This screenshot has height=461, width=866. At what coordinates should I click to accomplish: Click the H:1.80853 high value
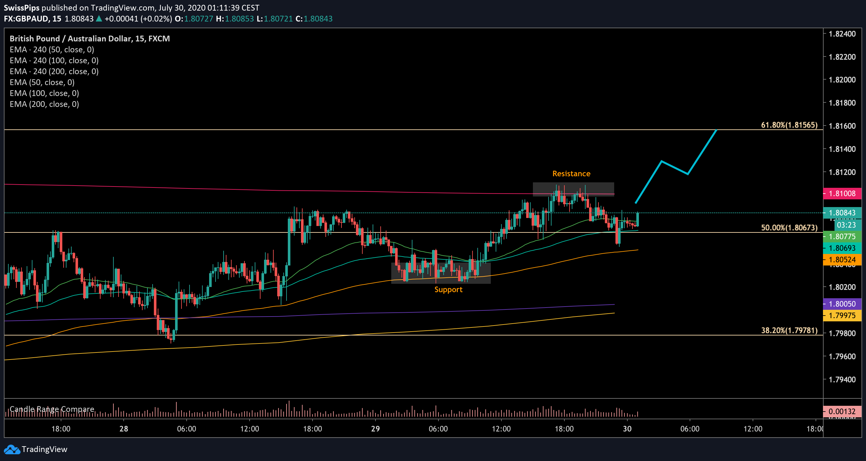tap(235, 19)
